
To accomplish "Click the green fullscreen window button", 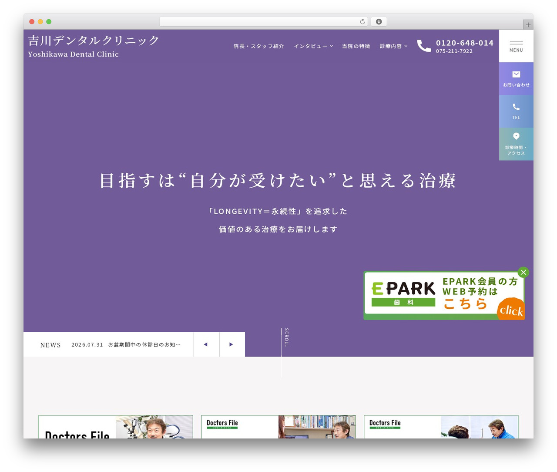I will [49, 22].
